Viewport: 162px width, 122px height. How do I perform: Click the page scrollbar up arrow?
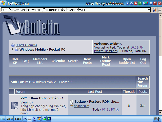coord(160,16)
